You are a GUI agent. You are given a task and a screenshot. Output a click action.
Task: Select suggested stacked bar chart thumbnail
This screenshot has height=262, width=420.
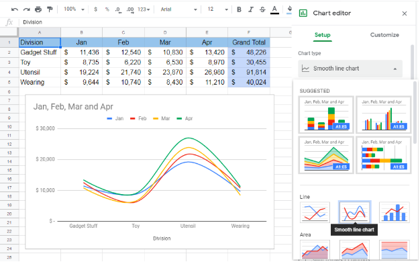pos(384,155)
